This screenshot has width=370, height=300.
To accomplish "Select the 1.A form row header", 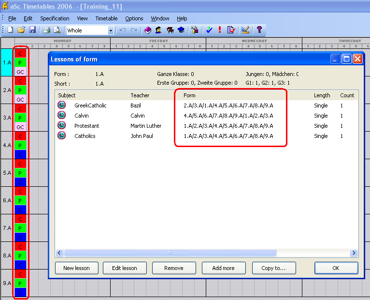I will (7, 62).
